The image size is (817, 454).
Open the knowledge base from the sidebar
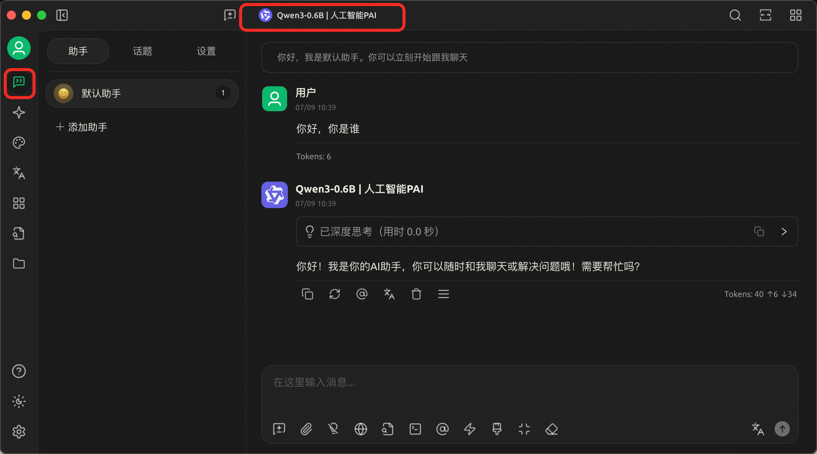(19, 233)
